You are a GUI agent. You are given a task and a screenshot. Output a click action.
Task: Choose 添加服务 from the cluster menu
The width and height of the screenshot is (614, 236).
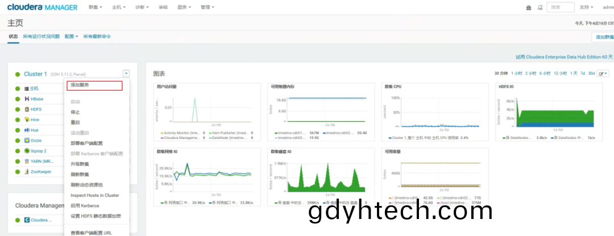[x=94, y=86]
